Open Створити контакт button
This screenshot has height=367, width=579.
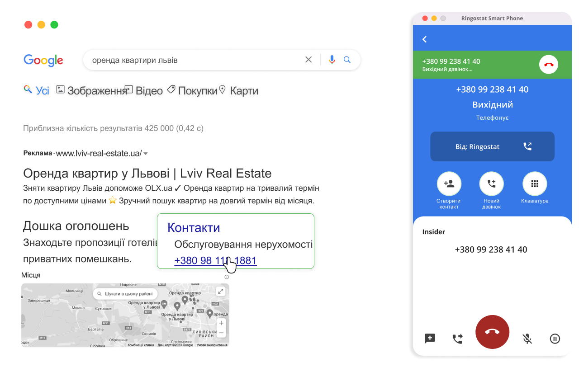449,183
